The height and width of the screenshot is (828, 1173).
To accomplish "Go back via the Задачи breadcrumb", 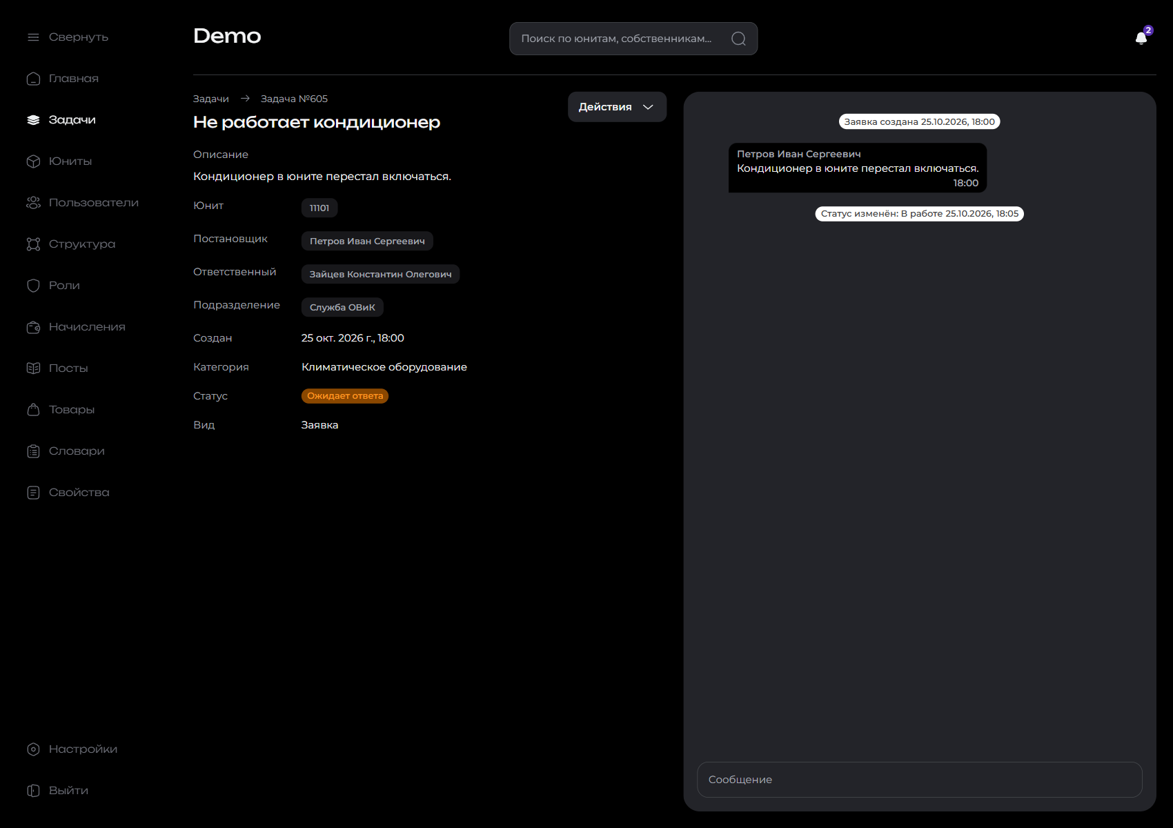I will pyautogui.click(x=211, y=99).
